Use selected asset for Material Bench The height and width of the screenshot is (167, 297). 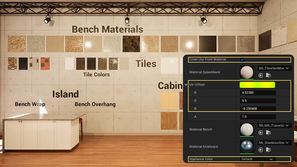261,133
